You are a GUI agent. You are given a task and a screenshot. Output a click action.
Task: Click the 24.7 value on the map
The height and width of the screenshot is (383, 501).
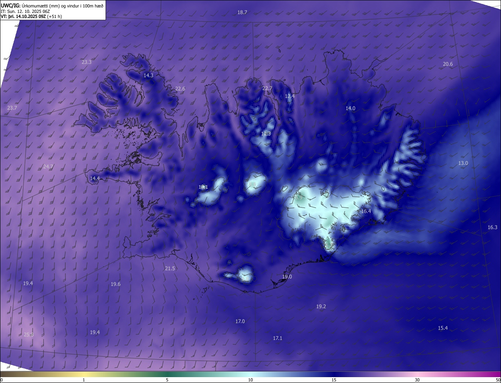tap(48, 166)
